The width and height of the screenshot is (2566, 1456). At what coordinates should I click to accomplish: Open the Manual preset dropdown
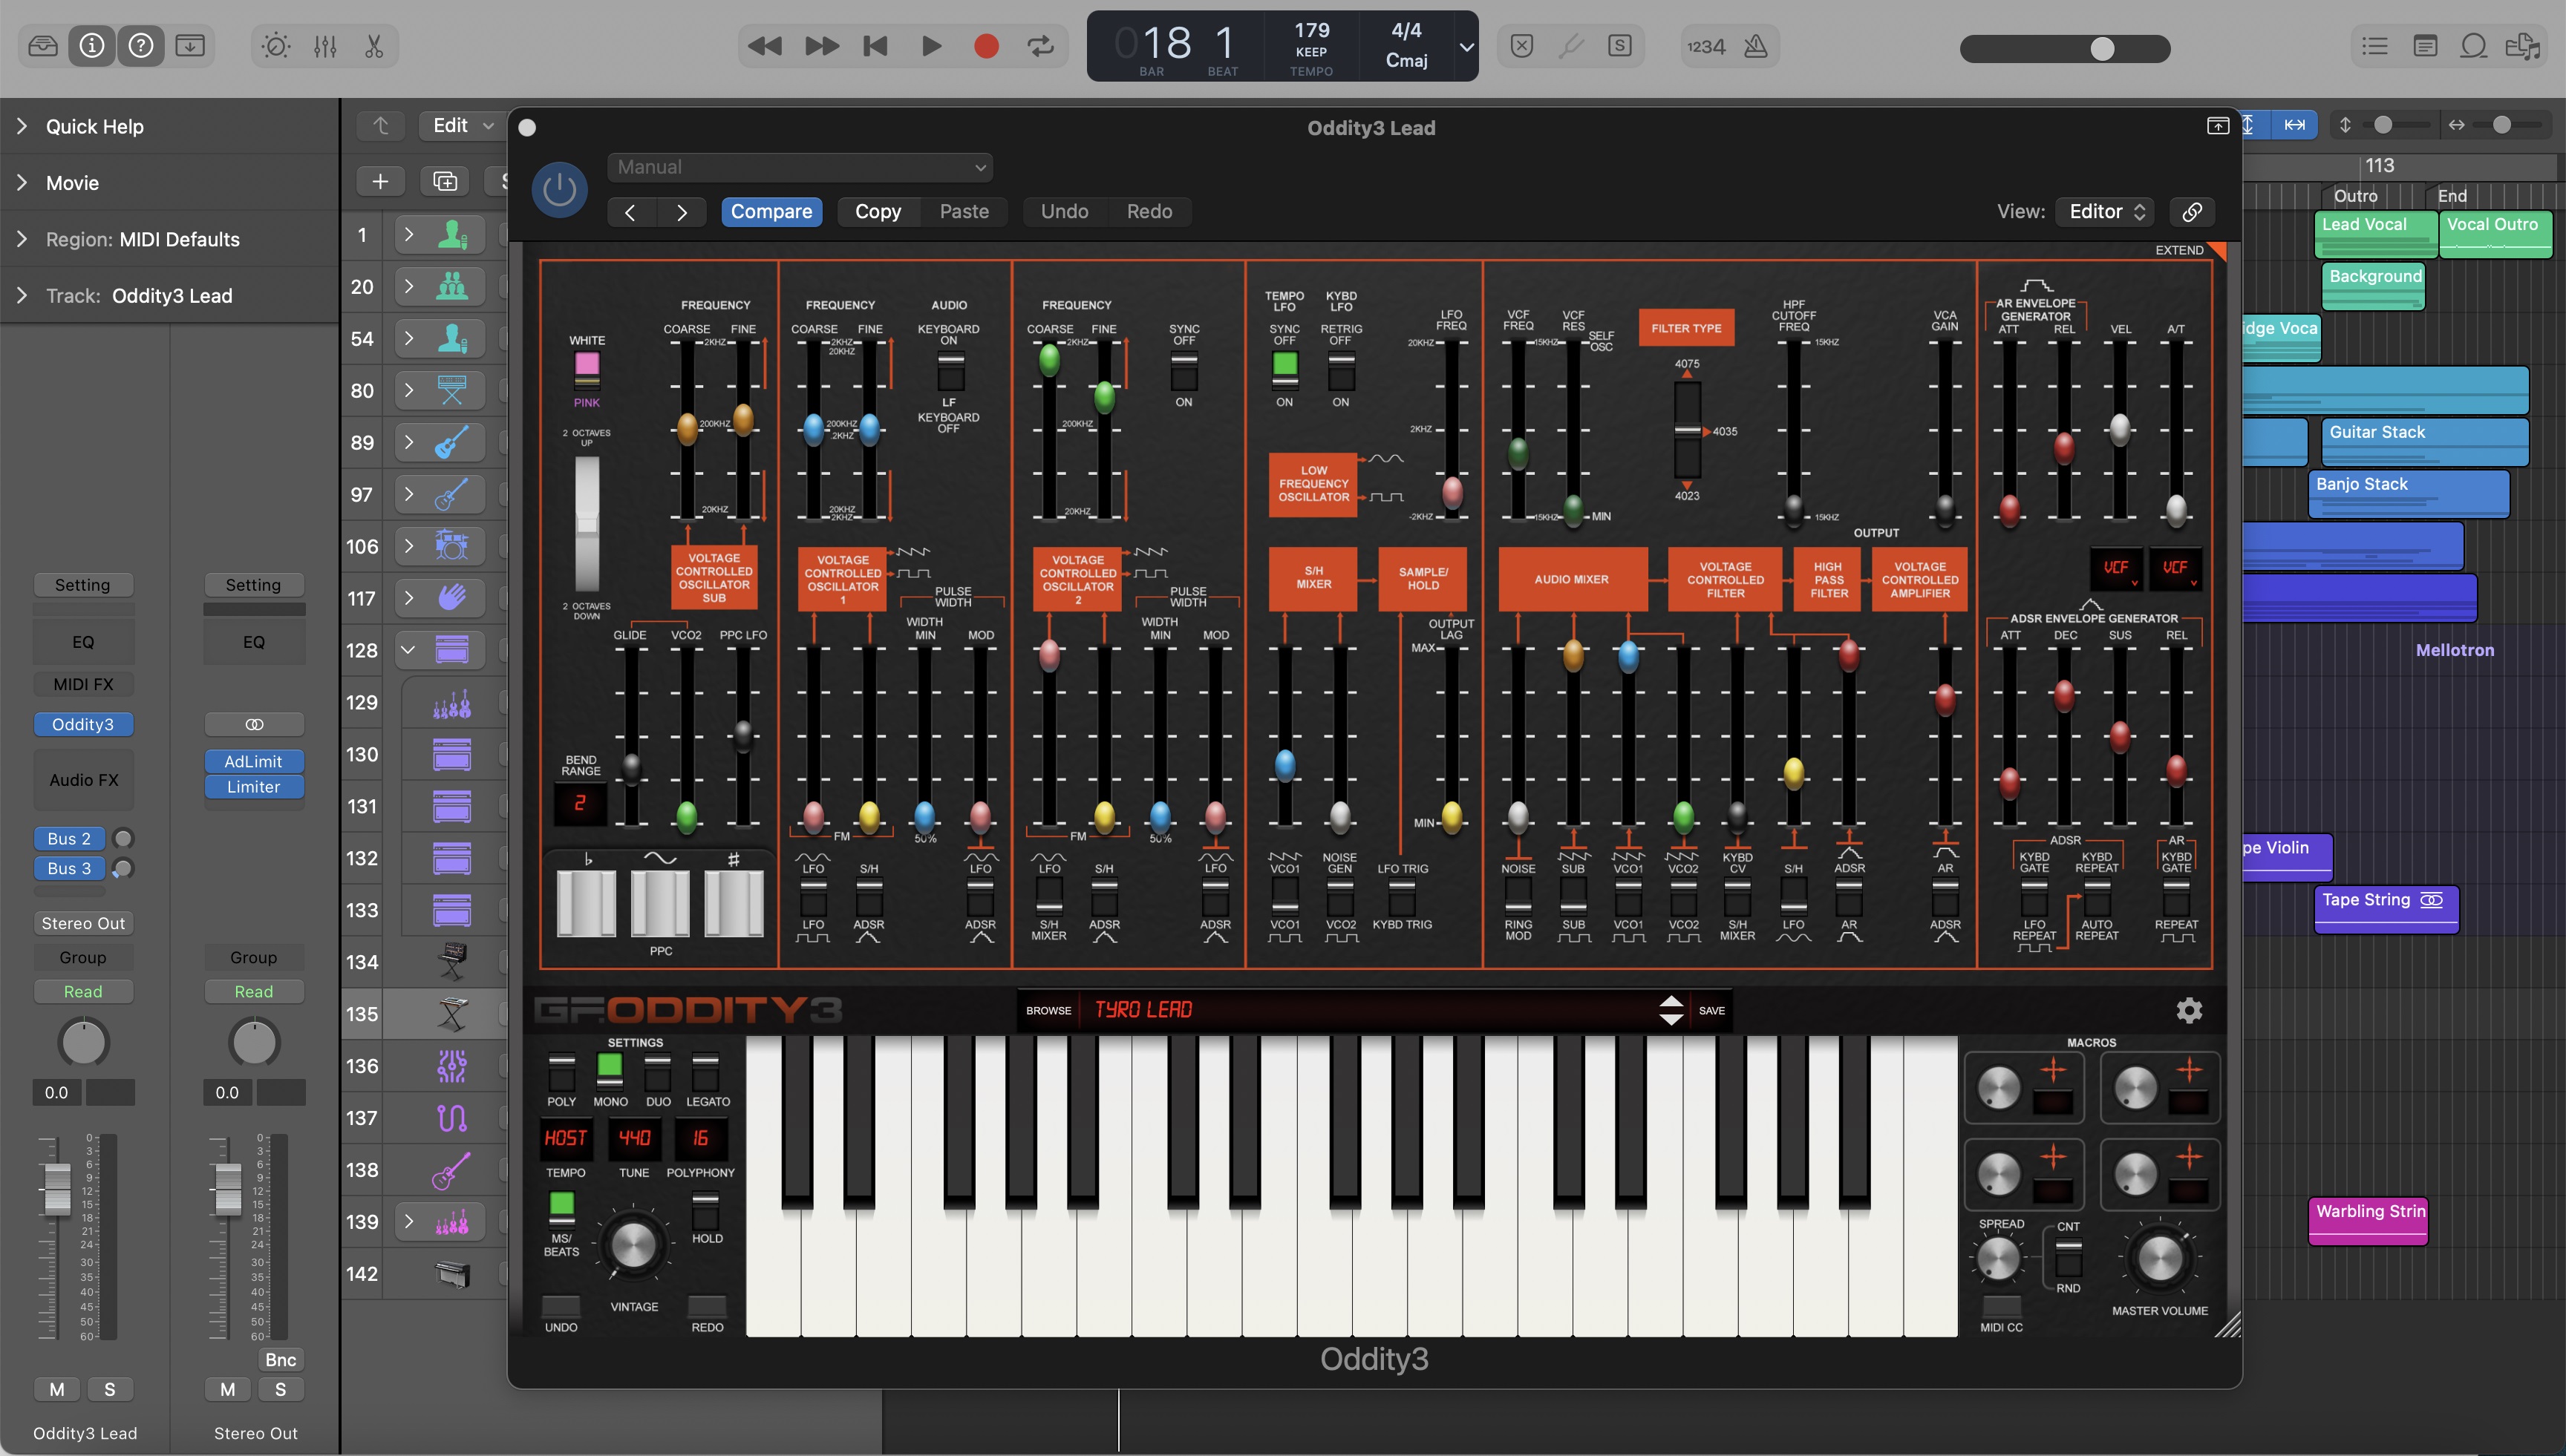[x=800, y=167]
